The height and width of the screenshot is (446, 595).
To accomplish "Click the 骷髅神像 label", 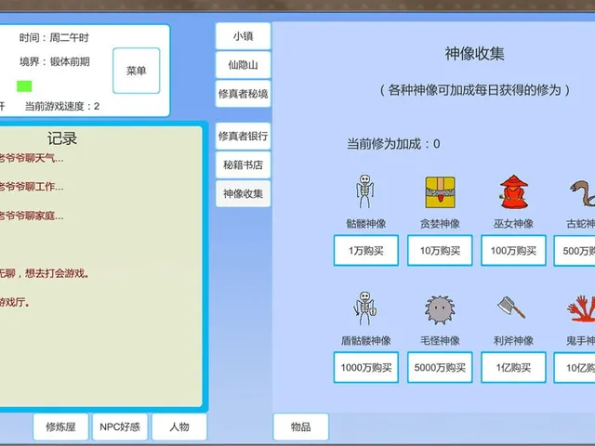I will click(x=365, y=224).
